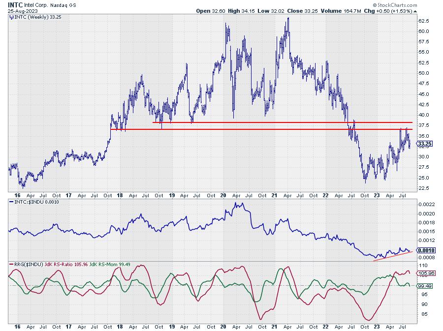Click the 'JdK RS-Mom 99.49' legend entry

pyautogui.click(x=110, y=265)
